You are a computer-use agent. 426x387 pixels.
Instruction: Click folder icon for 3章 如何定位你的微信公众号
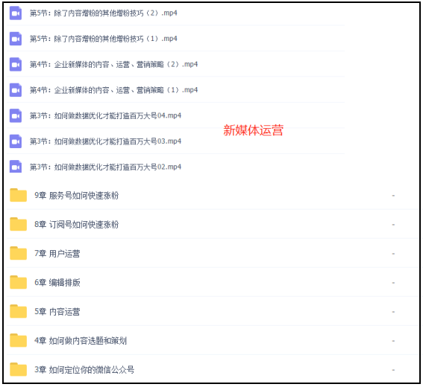pyautogui.click(x=18, y=369)
